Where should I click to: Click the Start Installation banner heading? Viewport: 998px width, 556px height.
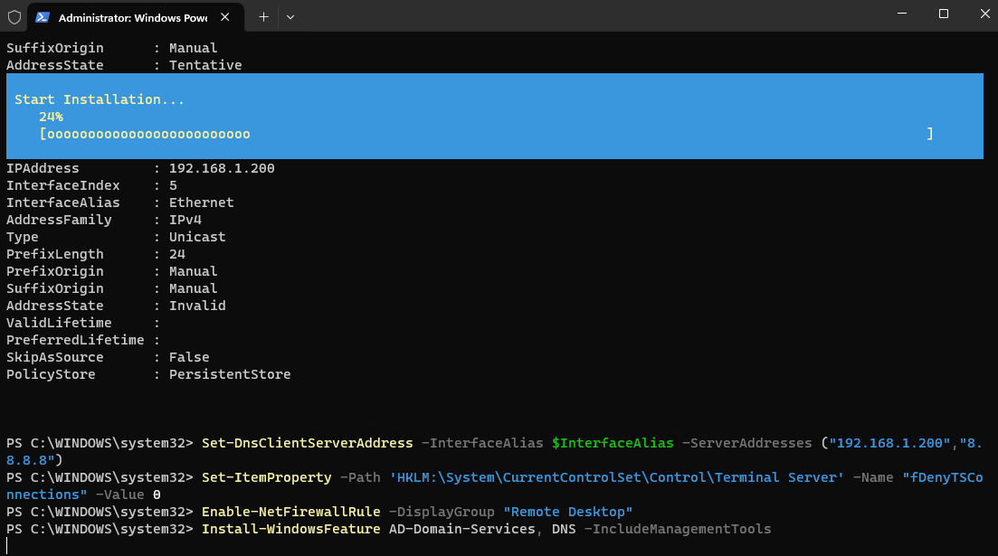coord(100,99)
